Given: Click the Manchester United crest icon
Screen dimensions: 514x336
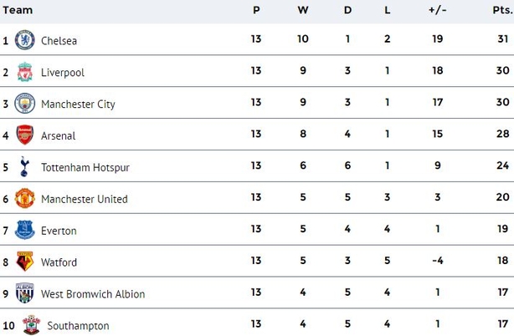Looking at the screenshot, I should tap(24, 198).
